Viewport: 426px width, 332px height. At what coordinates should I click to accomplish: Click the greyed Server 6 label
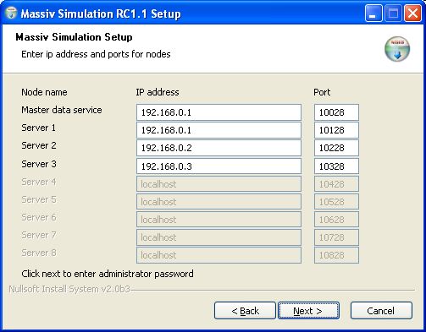click(x=39, y=217)
